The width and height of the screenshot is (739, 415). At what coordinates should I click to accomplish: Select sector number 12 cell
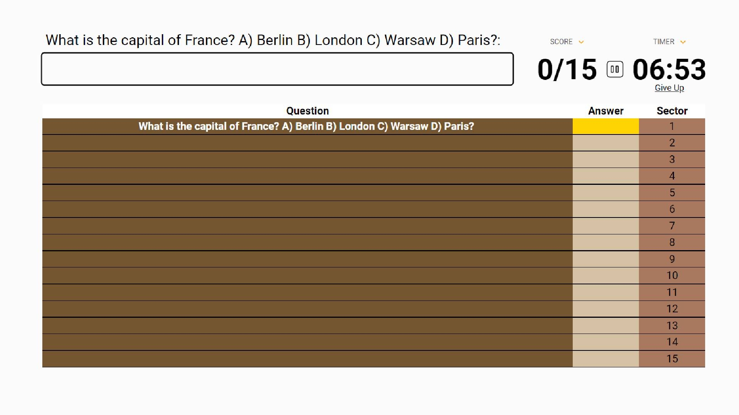pyautogui.click(x=672, y=309)
